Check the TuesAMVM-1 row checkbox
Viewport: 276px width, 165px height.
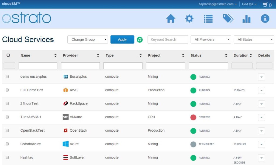pyautogui.click(x=7, y=117)
